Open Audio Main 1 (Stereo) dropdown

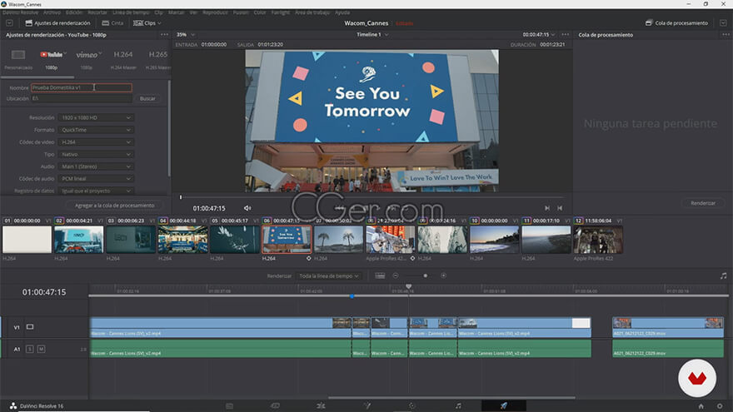click(96, 166)
